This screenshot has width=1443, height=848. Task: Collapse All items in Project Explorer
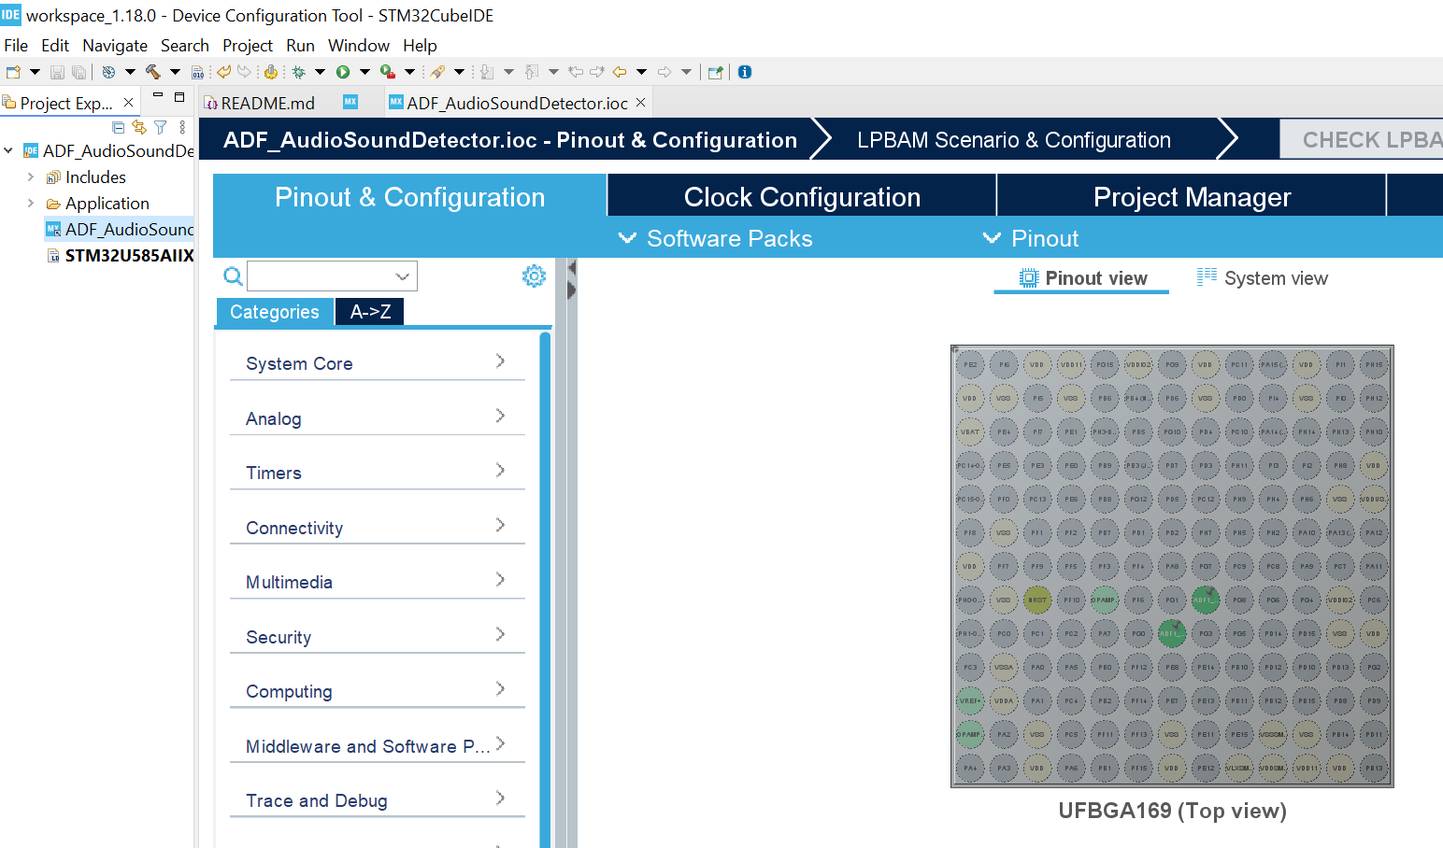tap(119, 128)
